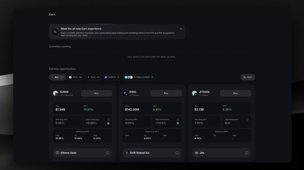The height and width of the screenshot is (170, 304).
Task: Click DSOL 30d Avg APY 9.05%
Action: [130, 123]
